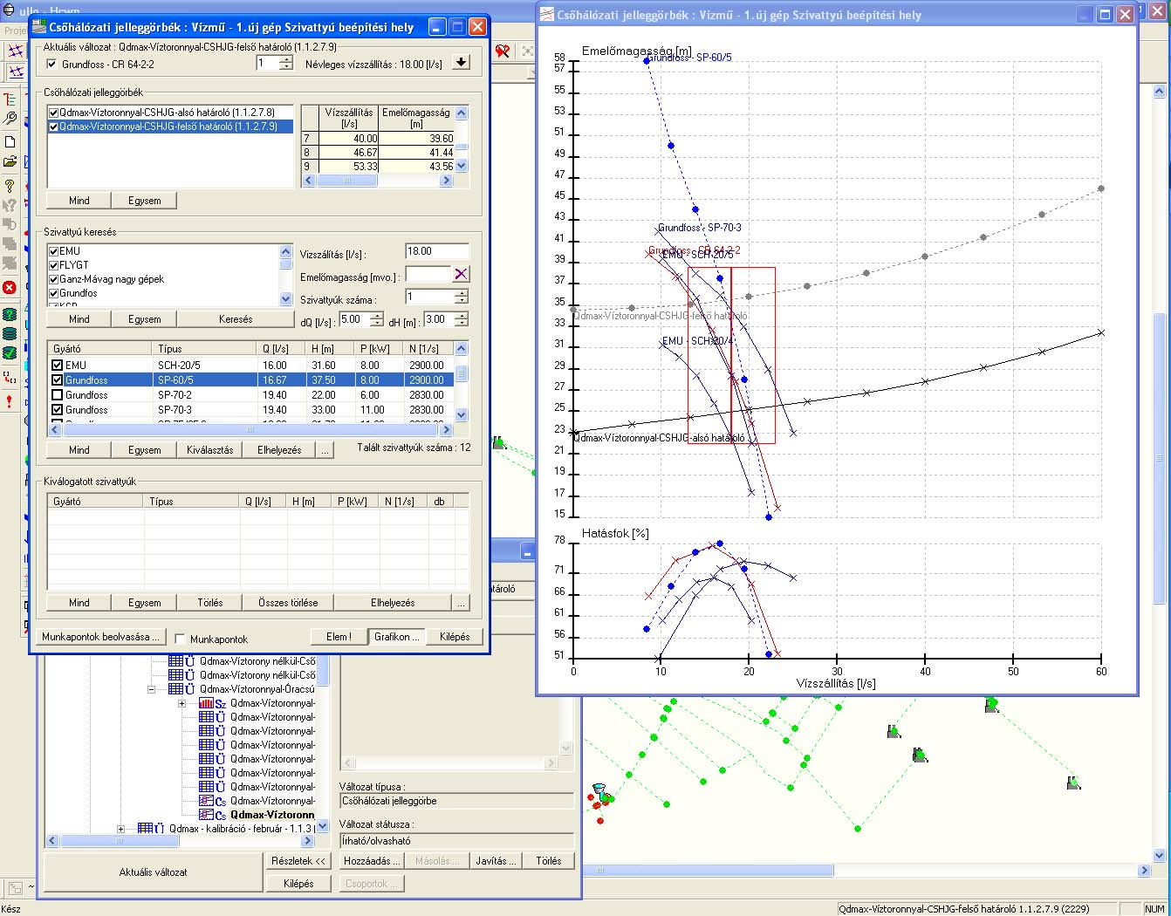Uncheck Qdmax-Víztoronnyal-CSHJG-alsó határoló curve
Screen dimensions: 1171x916
coord(54,113)
